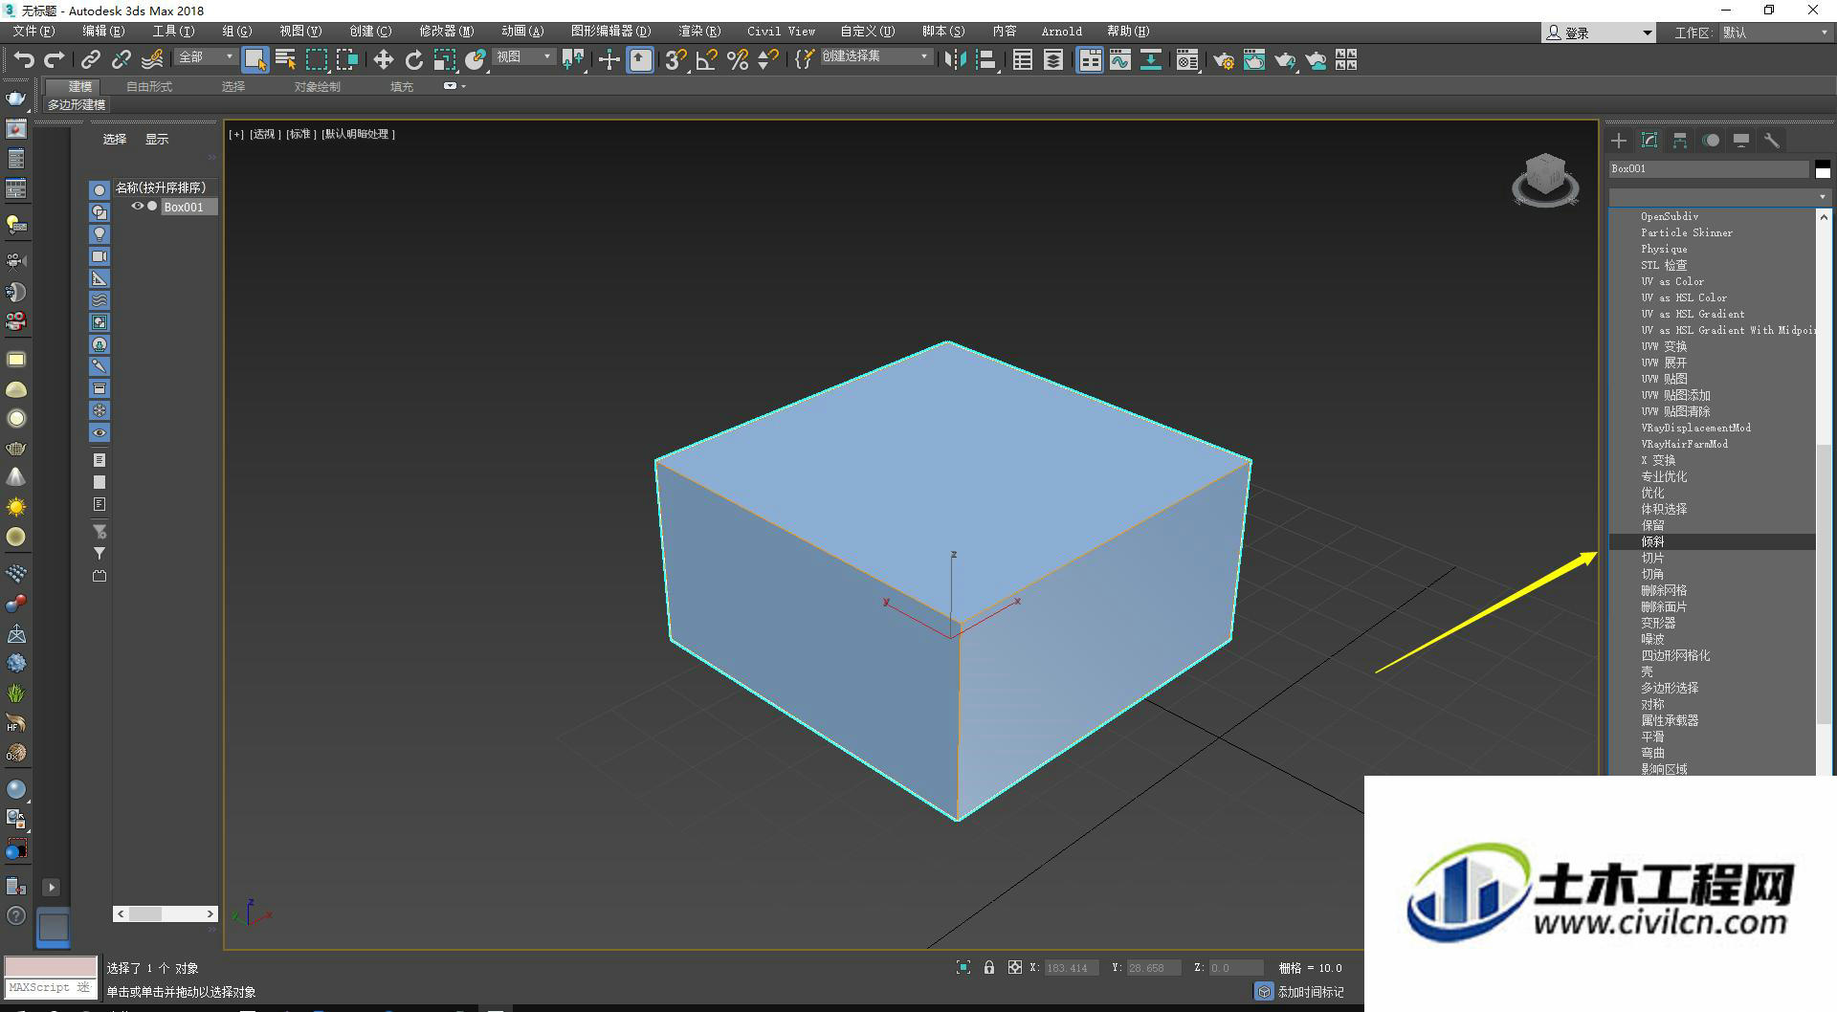
Task: Click the Mirror tool icon
Action: pos(955,60)
